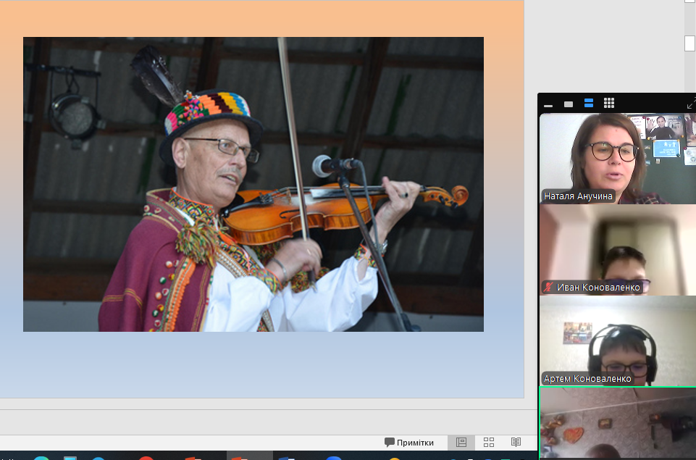Select the video tile with boy in headphones
The image size is (696, 460).
pyautogui.click(x=618, y=341)
